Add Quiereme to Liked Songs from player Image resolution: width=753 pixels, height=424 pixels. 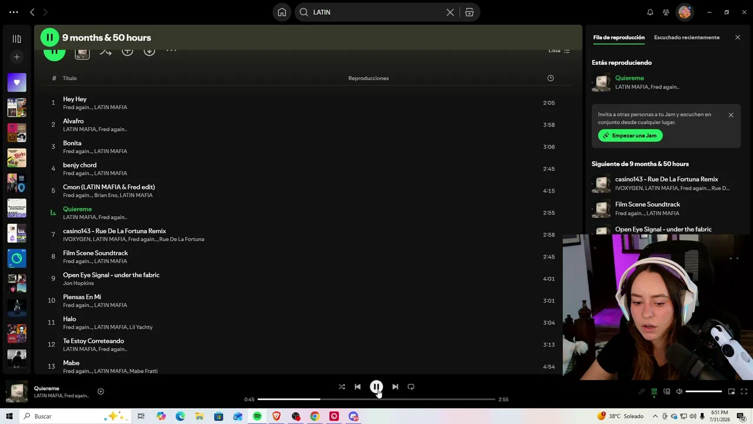(101, 392)
